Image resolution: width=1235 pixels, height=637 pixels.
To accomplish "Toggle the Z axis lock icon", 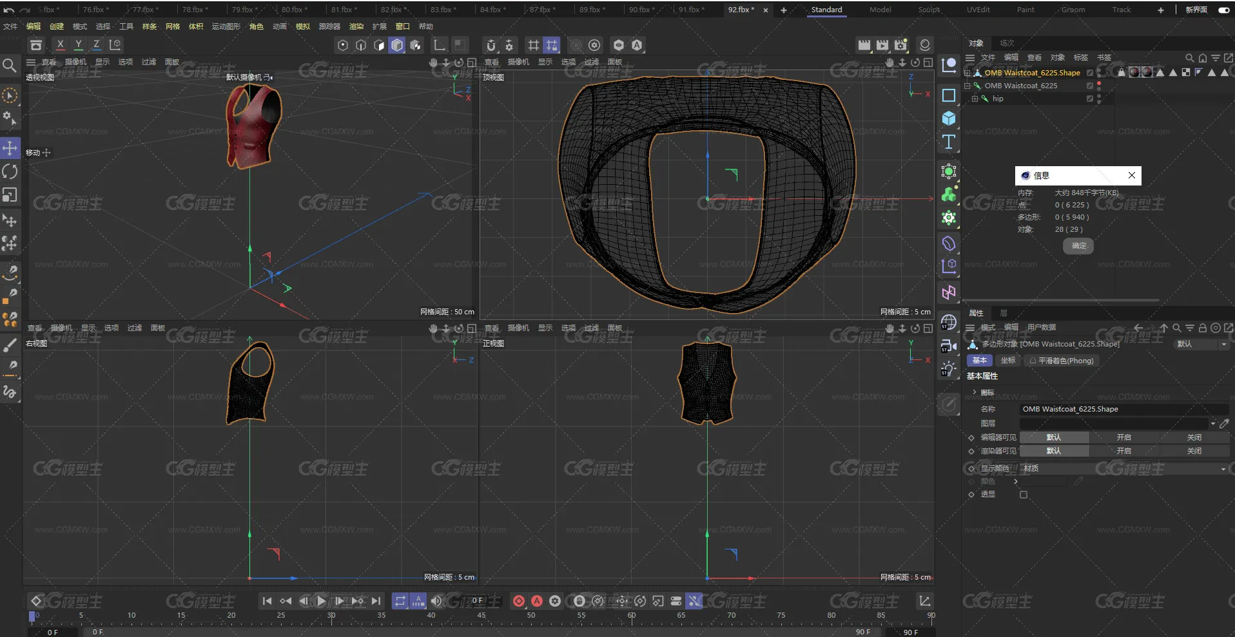I will coord(96,44).
